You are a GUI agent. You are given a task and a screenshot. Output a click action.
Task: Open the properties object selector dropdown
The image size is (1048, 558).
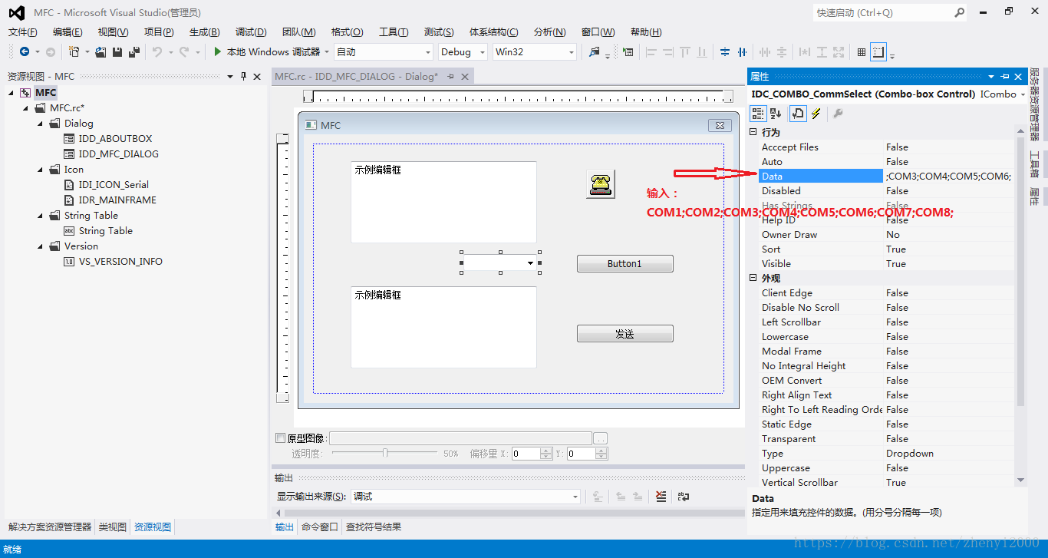[x=1023, y=94]
